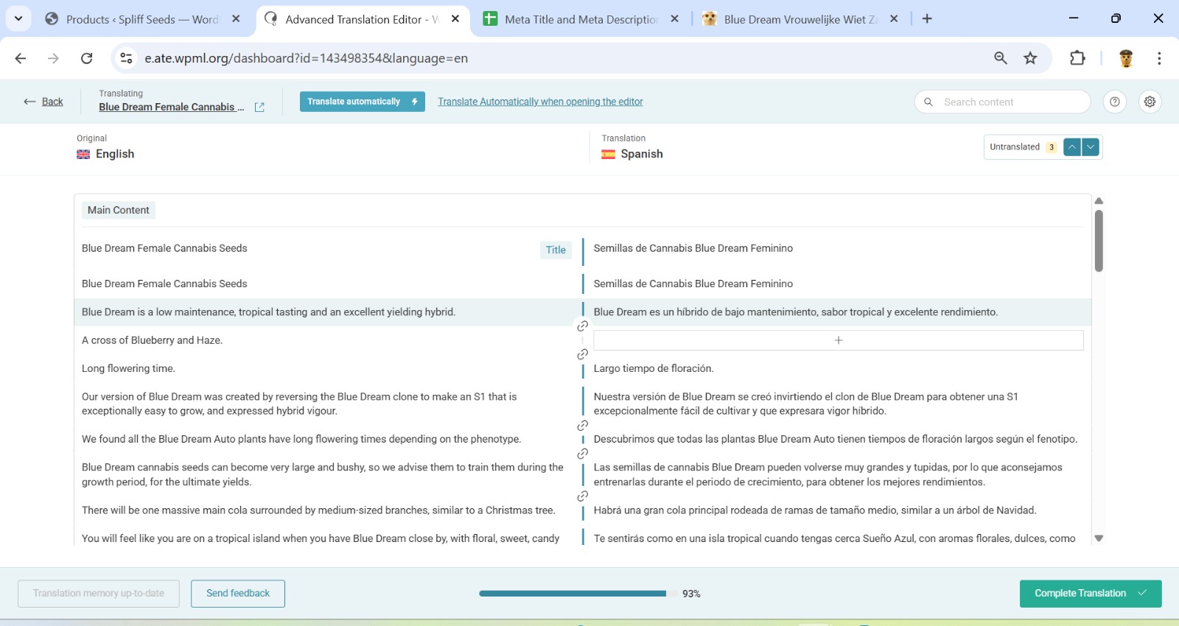The height and width of the screenshot is (626, 1179).
Task: Click join link icon below Blue Dream Auto sentence
Action: click(x=583, y=454)
